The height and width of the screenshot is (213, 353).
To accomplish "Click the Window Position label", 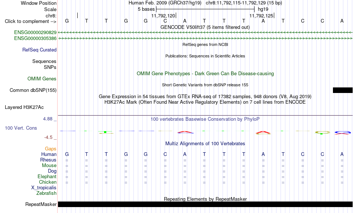I will click(39, 3).
